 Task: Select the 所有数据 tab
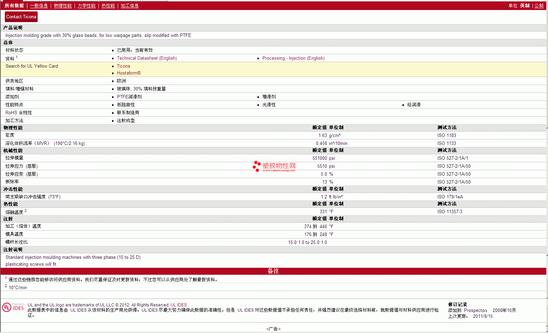(14, 6)
